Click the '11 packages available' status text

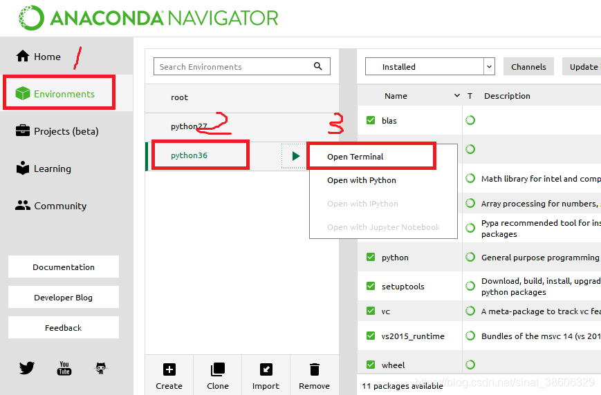tap(403, 386)
